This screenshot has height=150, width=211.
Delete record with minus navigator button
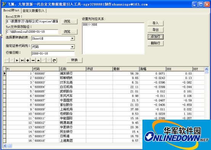point(33,60)
